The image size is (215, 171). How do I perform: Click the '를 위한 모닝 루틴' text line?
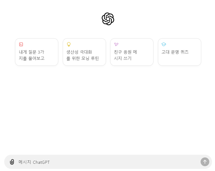[83, 58]
